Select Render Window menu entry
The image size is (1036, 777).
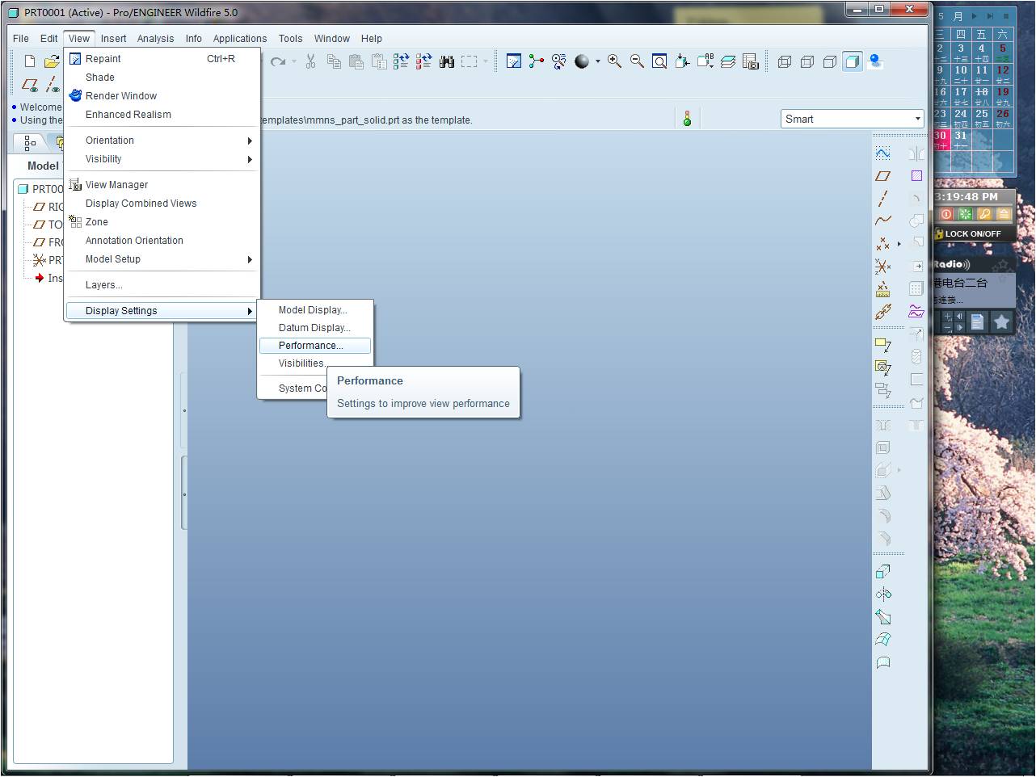point(162,96)
